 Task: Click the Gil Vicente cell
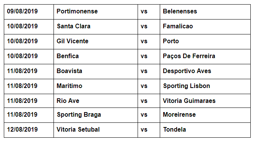tap(96, 42)
